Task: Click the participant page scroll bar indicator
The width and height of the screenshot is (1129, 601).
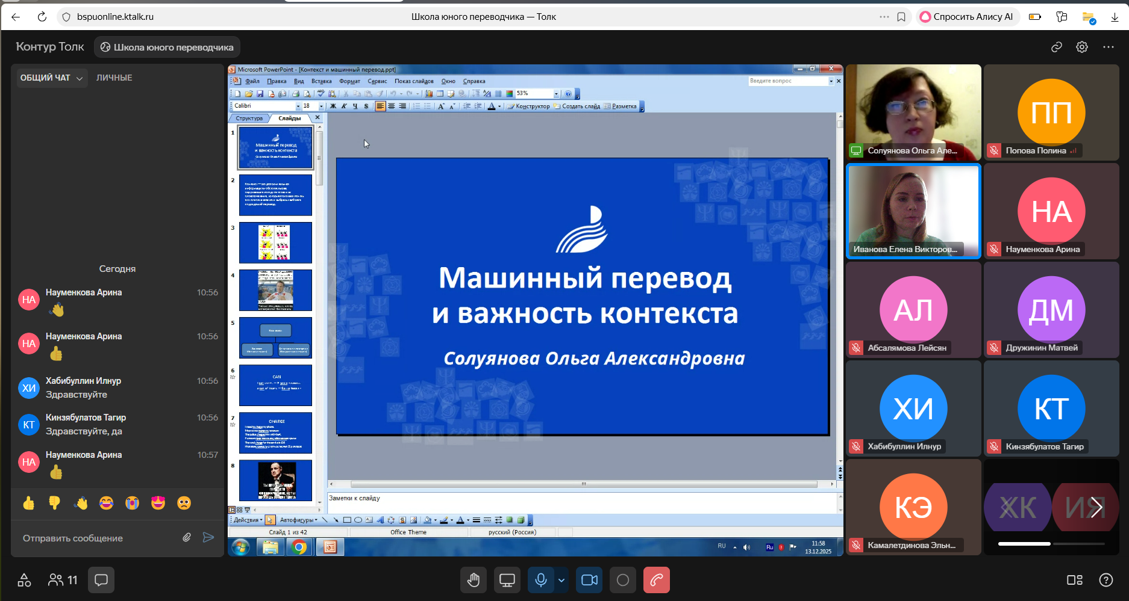Action: 1024,544
